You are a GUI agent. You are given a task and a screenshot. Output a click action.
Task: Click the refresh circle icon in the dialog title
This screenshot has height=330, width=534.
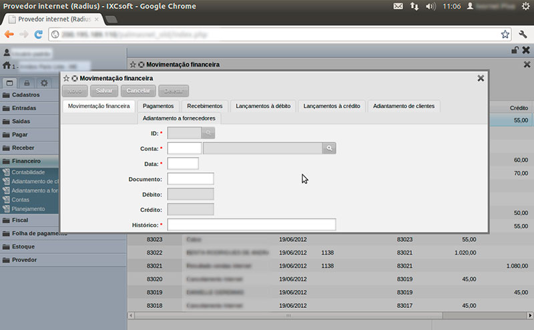75,78
